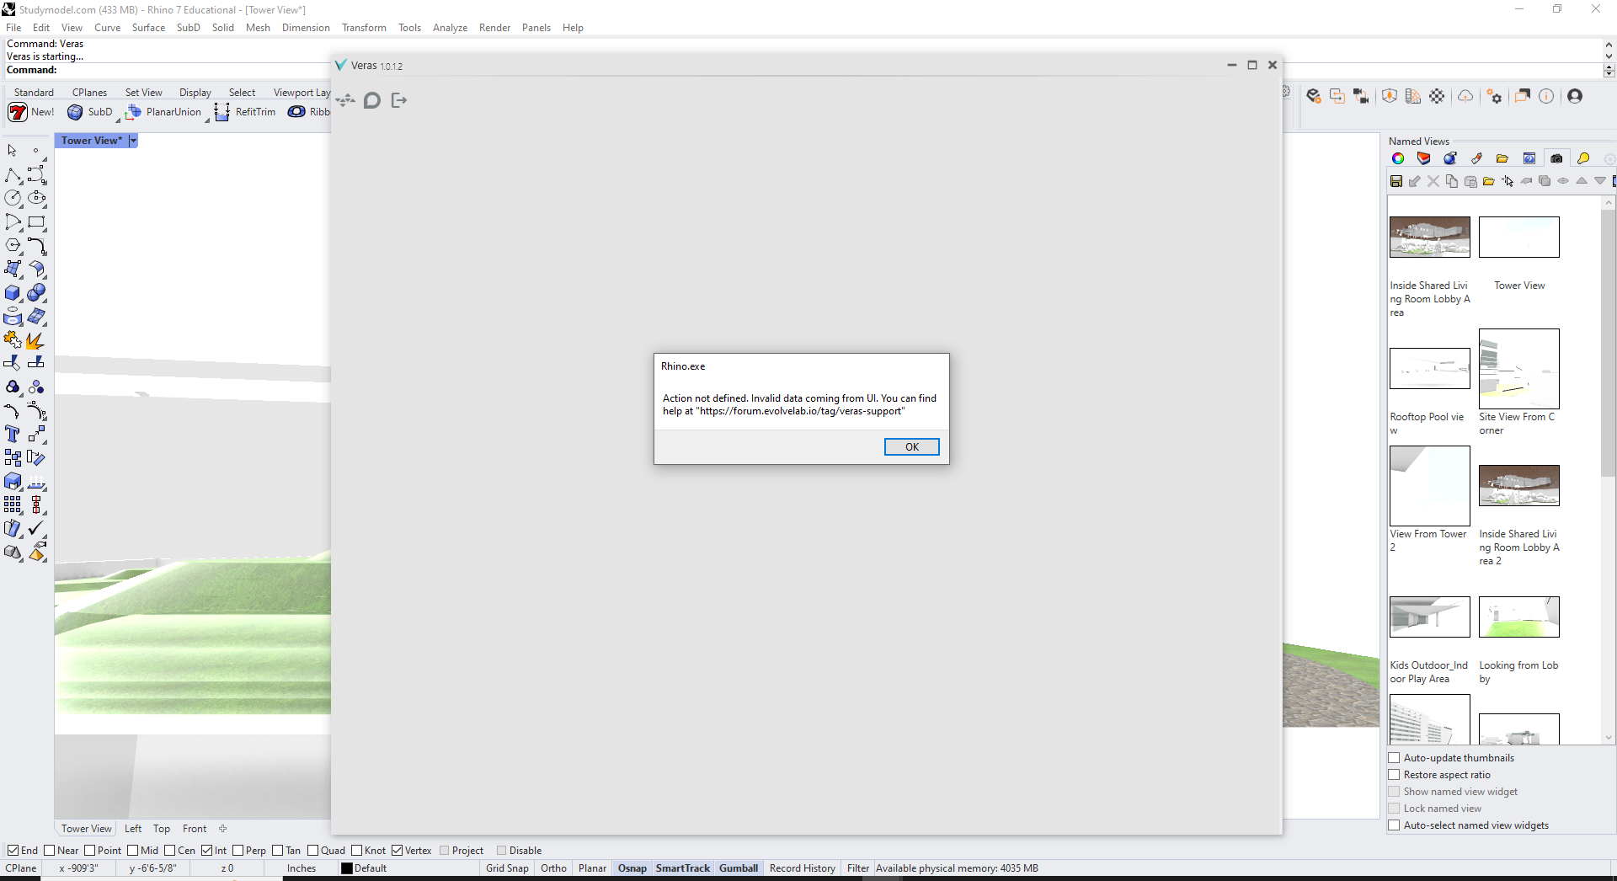Select the Site View From Corner thumbnail
Viewport: 1617px width, 881px height.
point(1518,369)
